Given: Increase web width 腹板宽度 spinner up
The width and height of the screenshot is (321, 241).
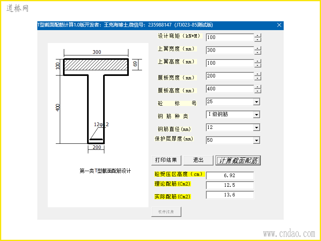Looking at the screenshot, I should (x=258, y=74).
